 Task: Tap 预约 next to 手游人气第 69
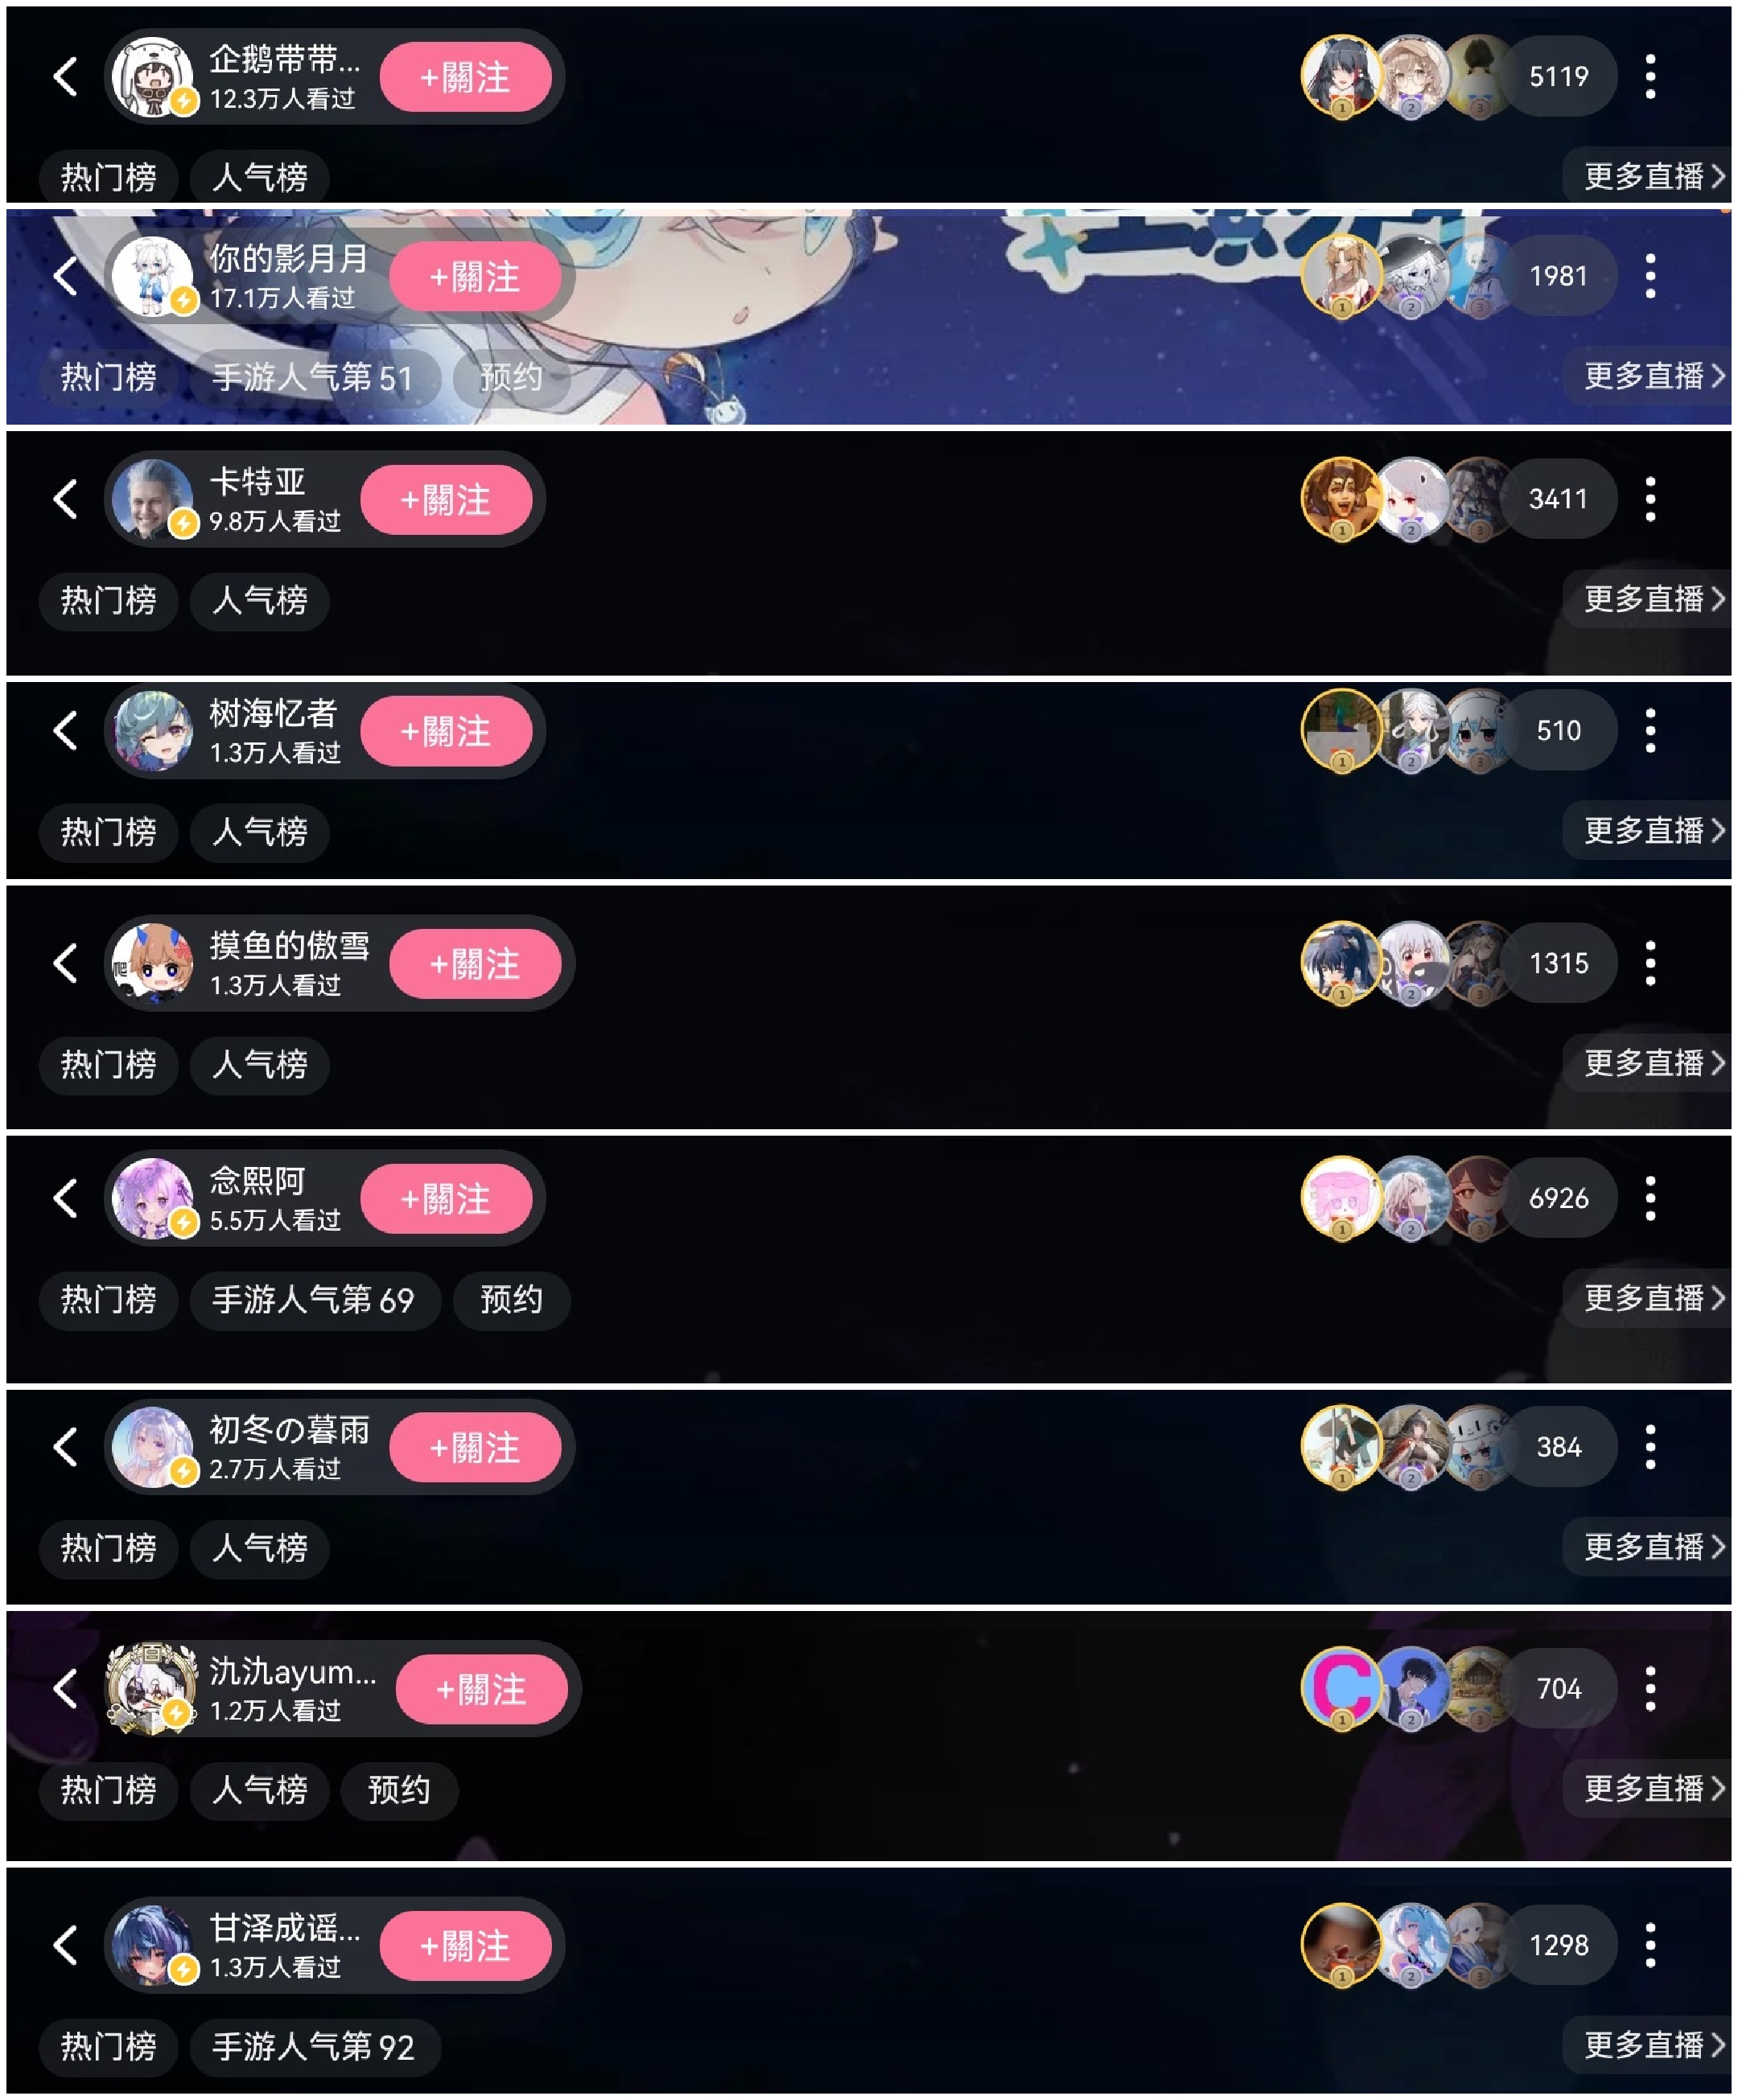(x=511, y=1299)
